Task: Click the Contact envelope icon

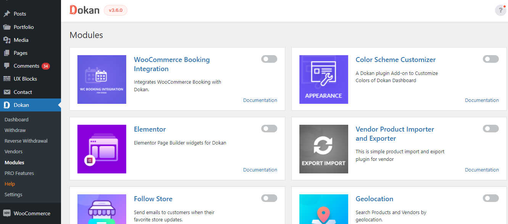Action: pyautogui.click(x=7, y=92)
